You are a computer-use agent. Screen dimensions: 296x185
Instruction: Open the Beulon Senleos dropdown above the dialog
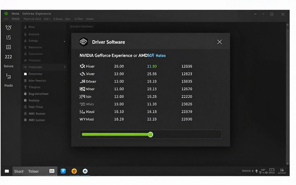81,26
